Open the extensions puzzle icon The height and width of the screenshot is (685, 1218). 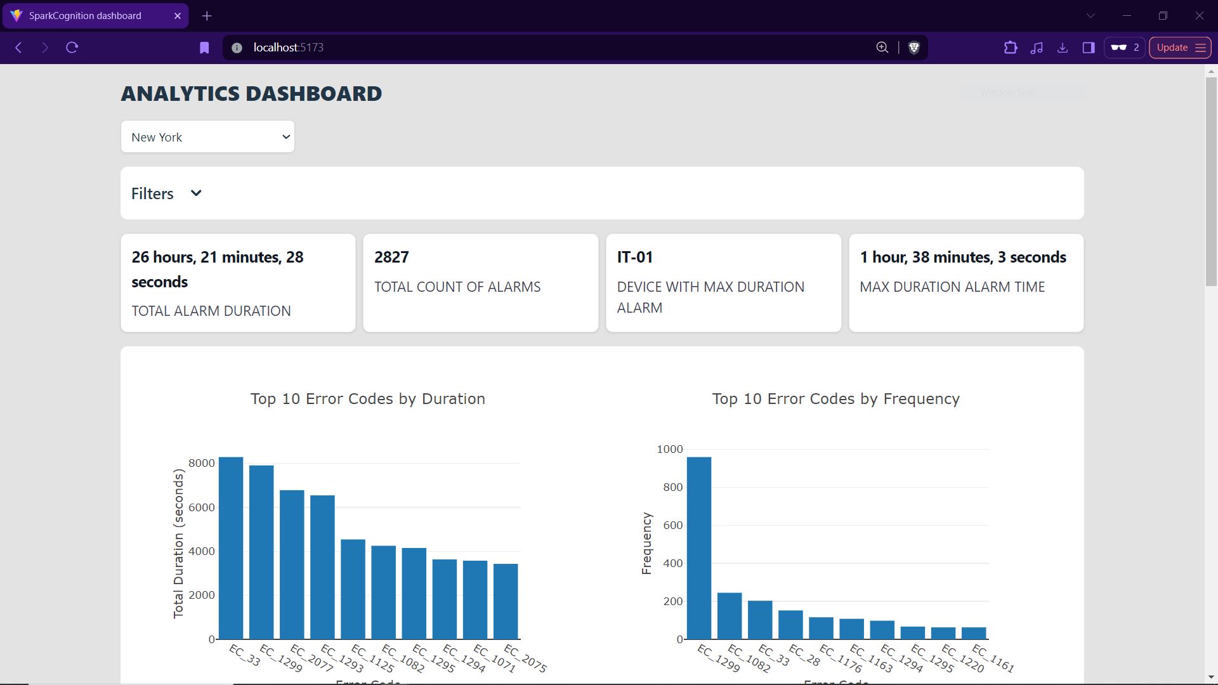tap(1010, 48)
